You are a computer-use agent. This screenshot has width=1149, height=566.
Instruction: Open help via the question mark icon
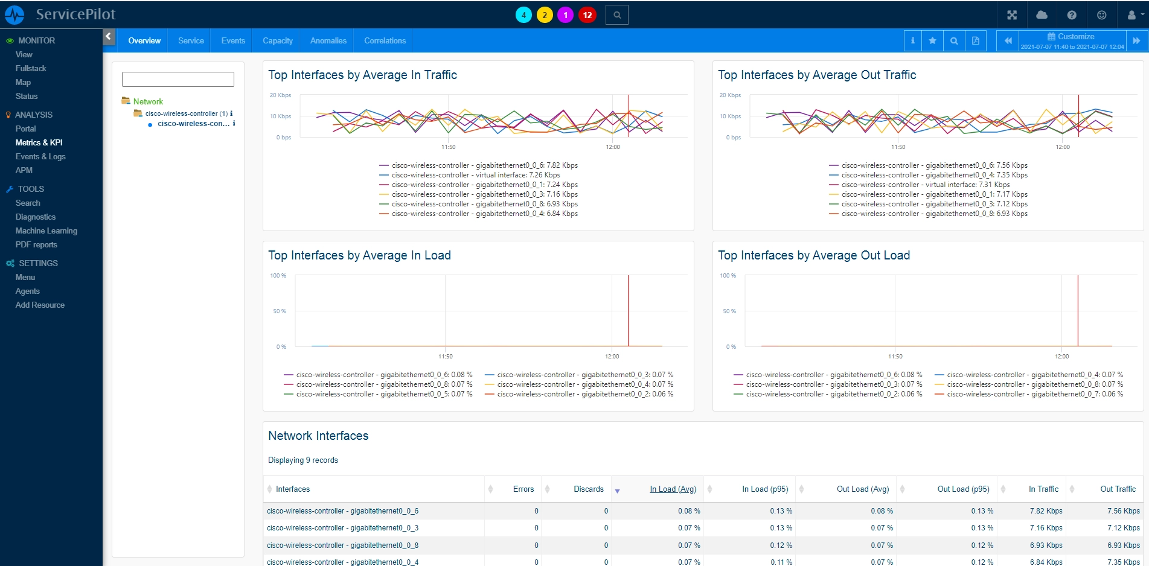[x=1072, y=15]
